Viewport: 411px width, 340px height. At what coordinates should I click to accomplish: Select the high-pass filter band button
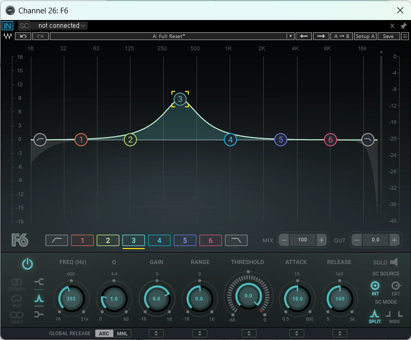click(x=56, y=240)
